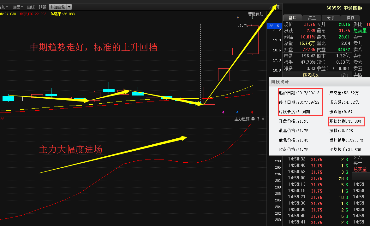
Task: Click the 加自选 add-to-watchlist button
Action: [x=57, y=7]
